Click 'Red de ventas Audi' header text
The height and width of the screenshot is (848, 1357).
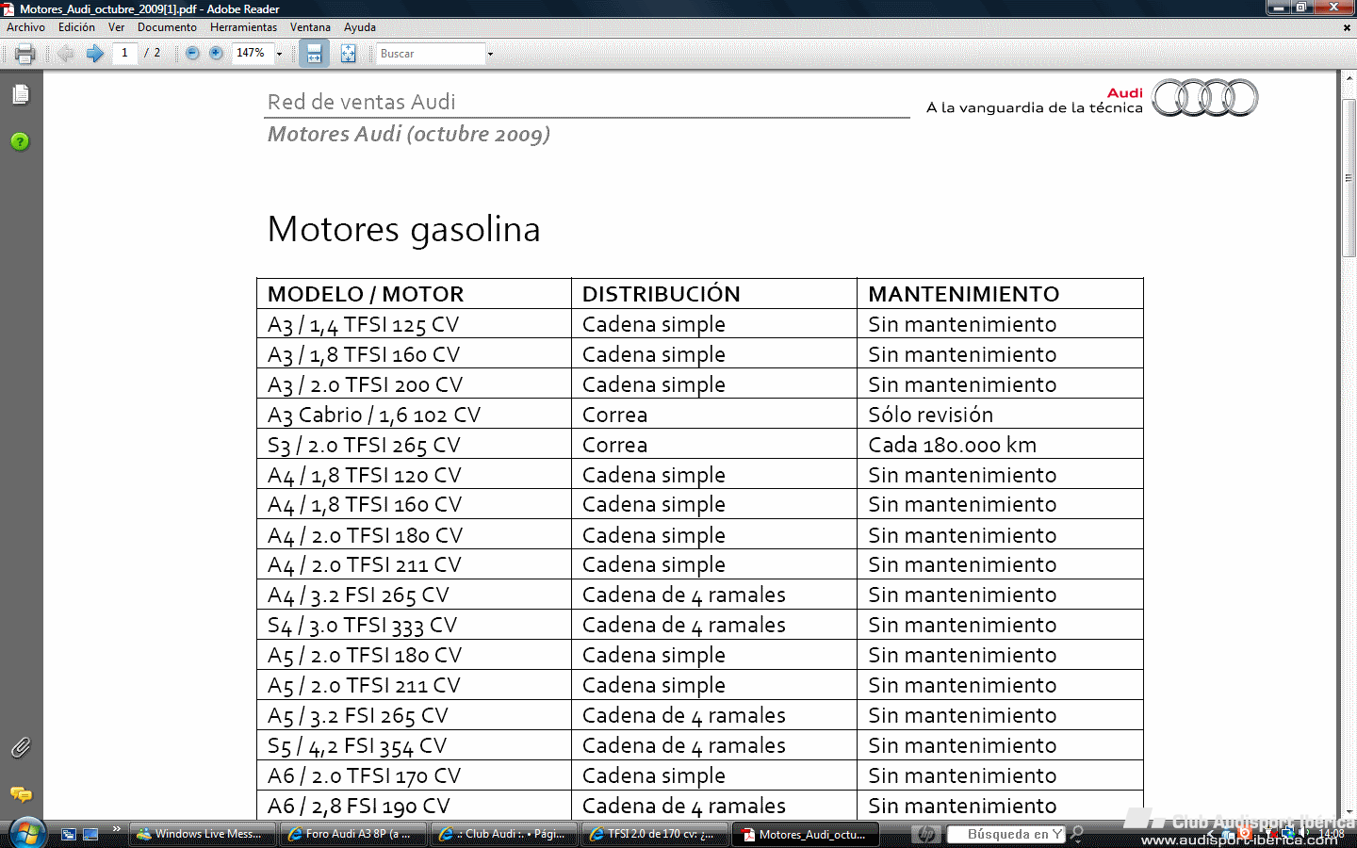(x=362, y=102)
